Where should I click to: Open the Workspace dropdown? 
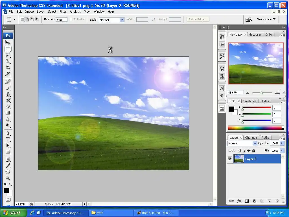click(266, 19)
